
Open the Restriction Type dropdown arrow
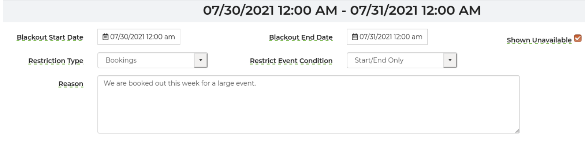coord(201,60)
